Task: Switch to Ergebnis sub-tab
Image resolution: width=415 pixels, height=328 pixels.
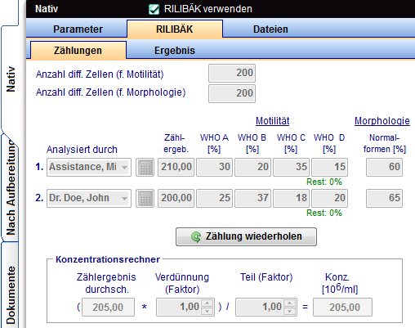Action: [175, 51]
